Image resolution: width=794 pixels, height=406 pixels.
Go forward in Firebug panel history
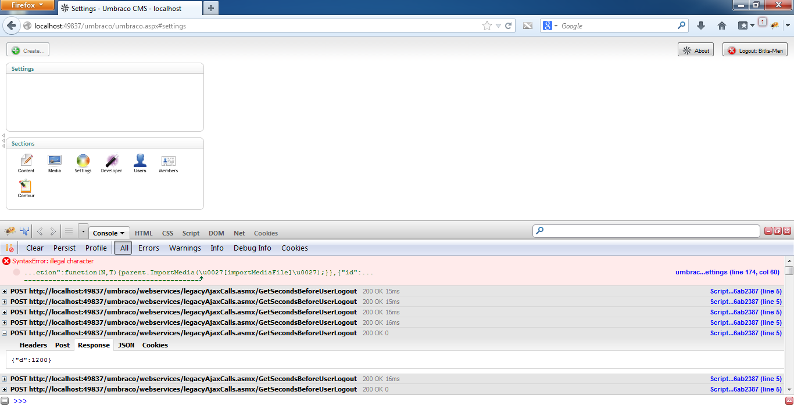(x=53, y=232)
